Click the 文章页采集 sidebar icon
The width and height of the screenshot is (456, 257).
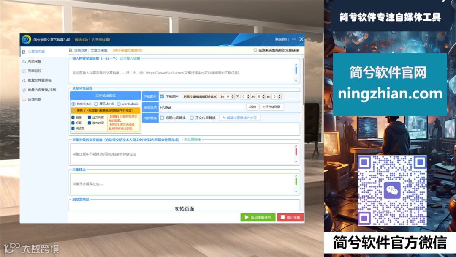(x=24, y=52)
